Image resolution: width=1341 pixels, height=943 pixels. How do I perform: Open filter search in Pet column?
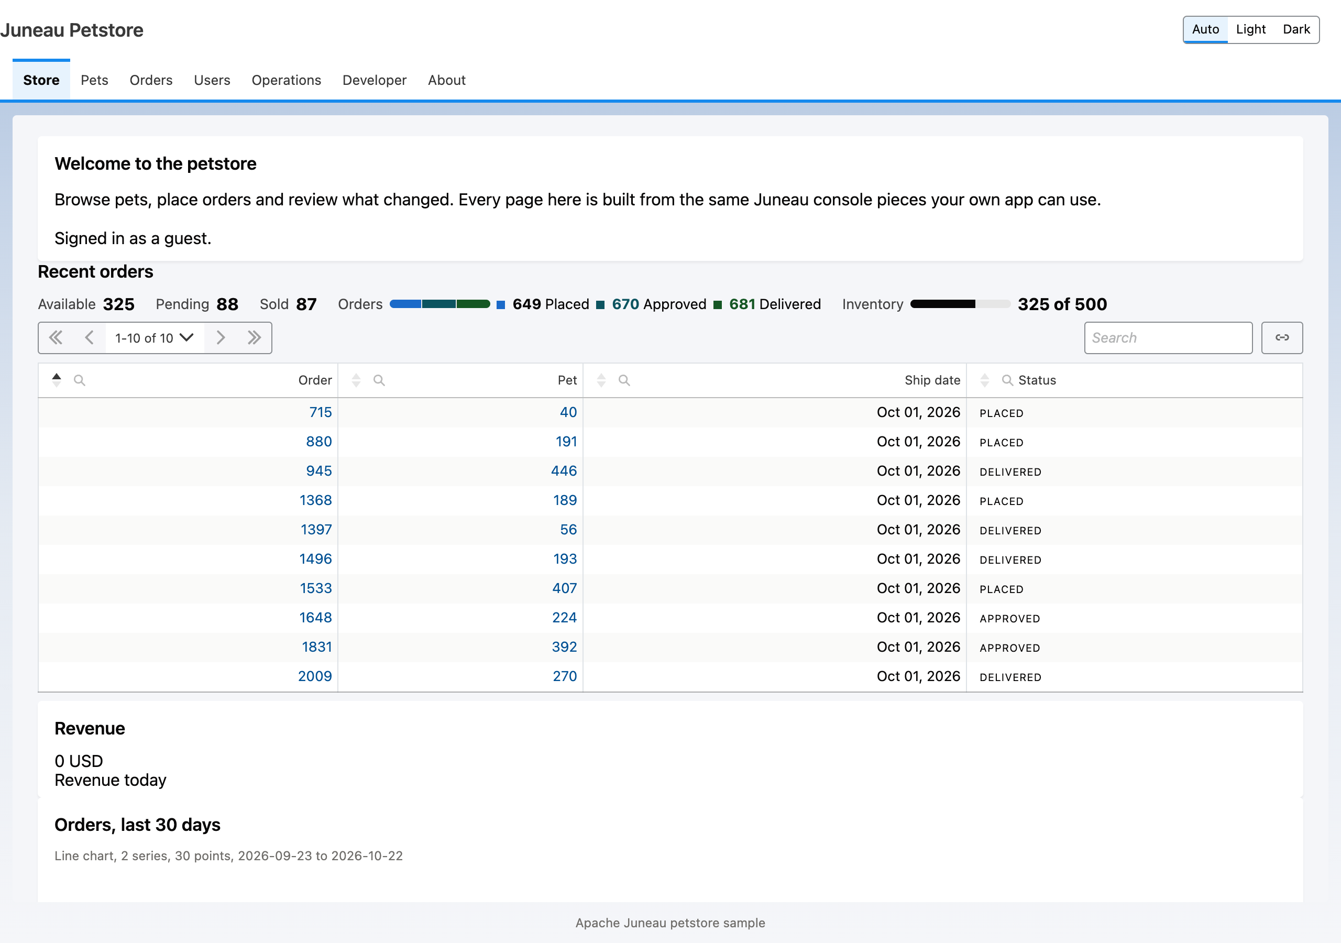point(379,380)
